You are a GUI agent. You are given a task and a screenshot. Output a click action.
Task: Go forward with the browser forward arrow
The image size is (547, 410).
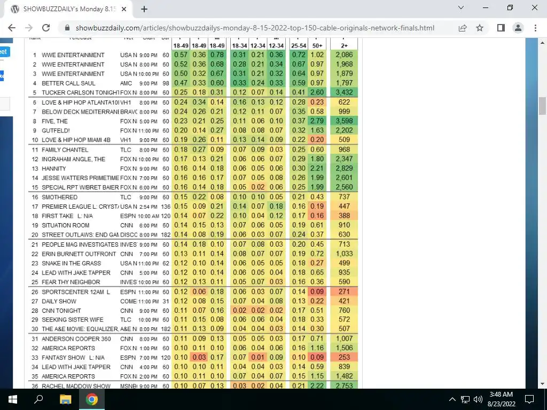(x=29, y=28)
